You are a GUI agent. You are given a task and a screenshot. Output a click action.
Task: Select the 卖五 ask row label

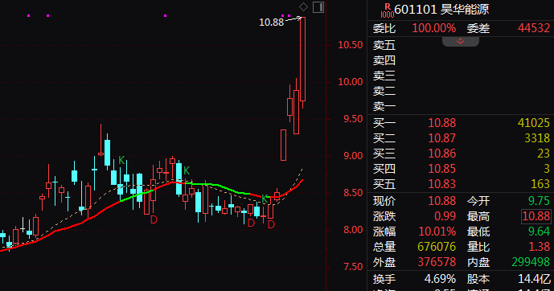pos(384,45)
